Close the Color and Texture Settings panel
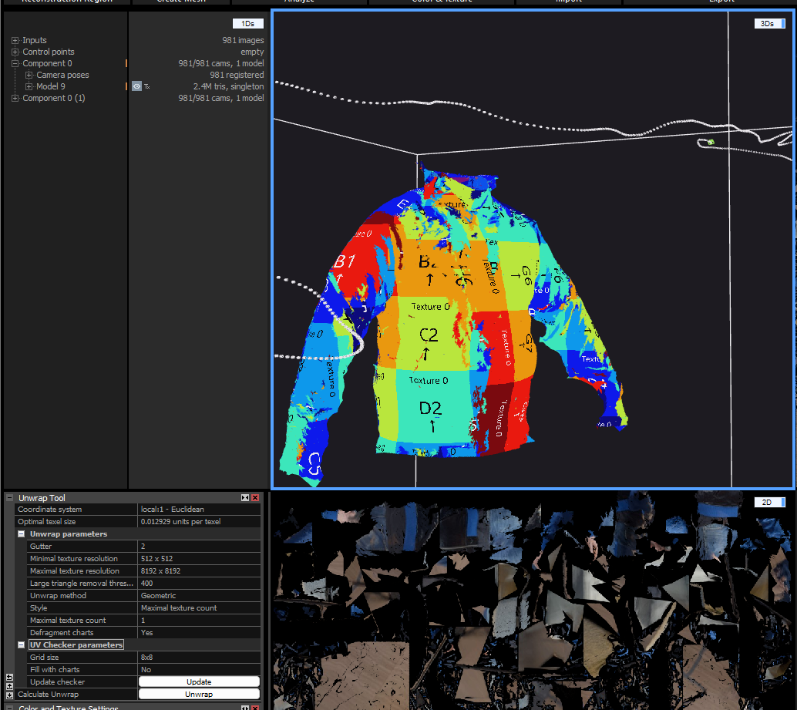Screen dimensions: 797x710 pyautogui.click(x=255, y=708)
